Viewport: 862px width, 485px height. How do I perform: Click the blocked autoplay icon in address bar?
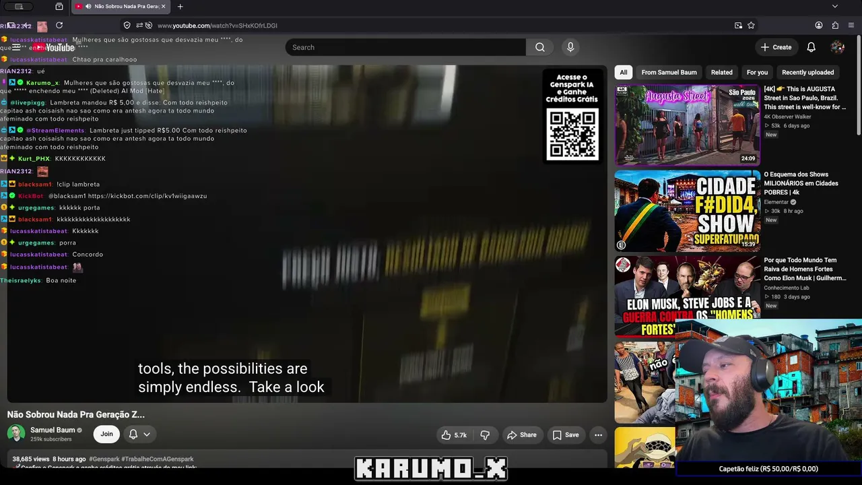tap(148, 26)
